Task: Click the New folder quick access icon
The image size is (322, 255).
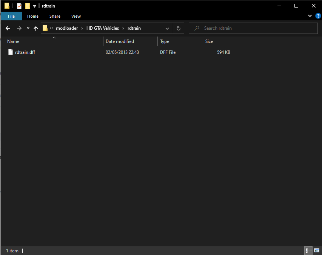Action: coord(28,6)
